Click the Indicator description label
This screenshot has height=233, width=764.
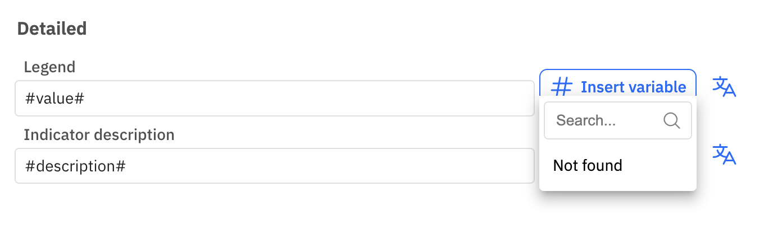click(99, 134)
